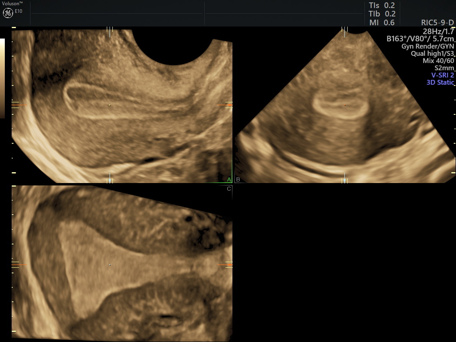Select the transverse plane B image
Image resolution: width=456 pixels, height=342 pixels.
pos(345,105)
